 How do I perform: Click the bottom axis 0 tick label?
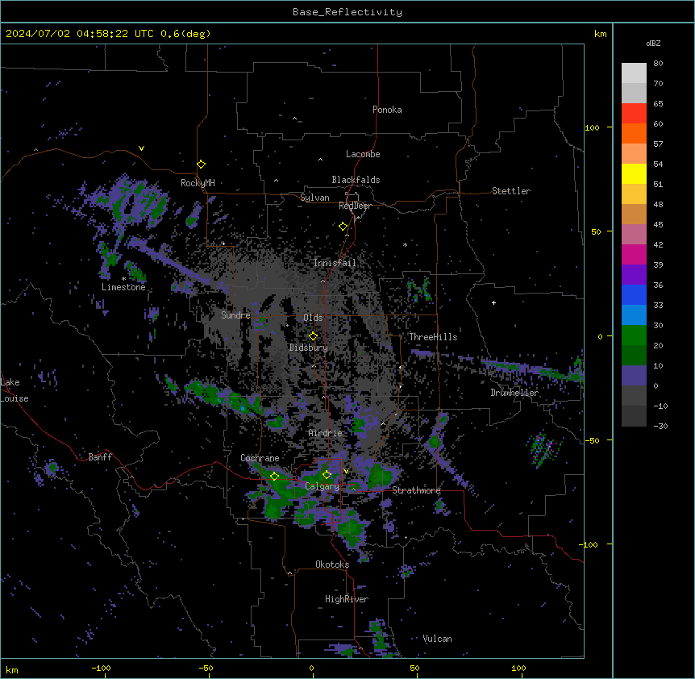311,668
